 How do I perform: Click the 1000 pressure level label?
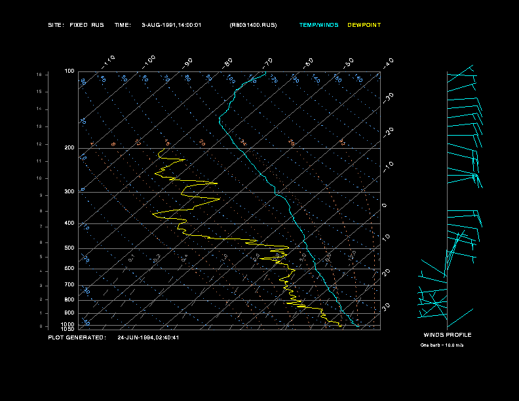pyautogui.click(x=68, y=324)
